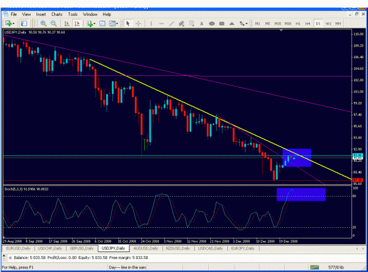Select the arrow cursor tool
The width and height of the screenshot is (368, 272).
click(x=128, y=24)
